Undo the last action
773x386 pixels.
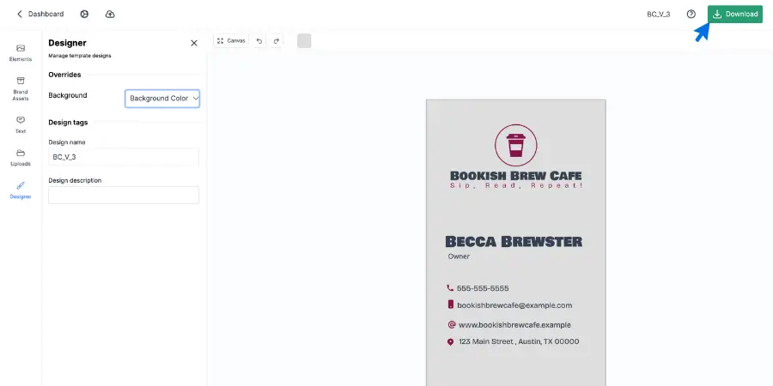(259, 41)
